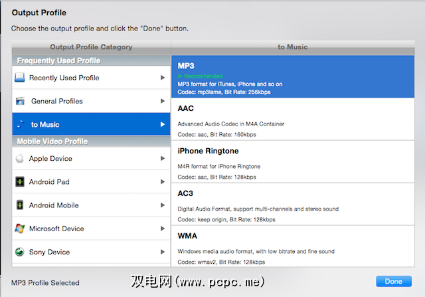
Task: Select the Recently Used Profile category
Action: (x=91, y=78)
